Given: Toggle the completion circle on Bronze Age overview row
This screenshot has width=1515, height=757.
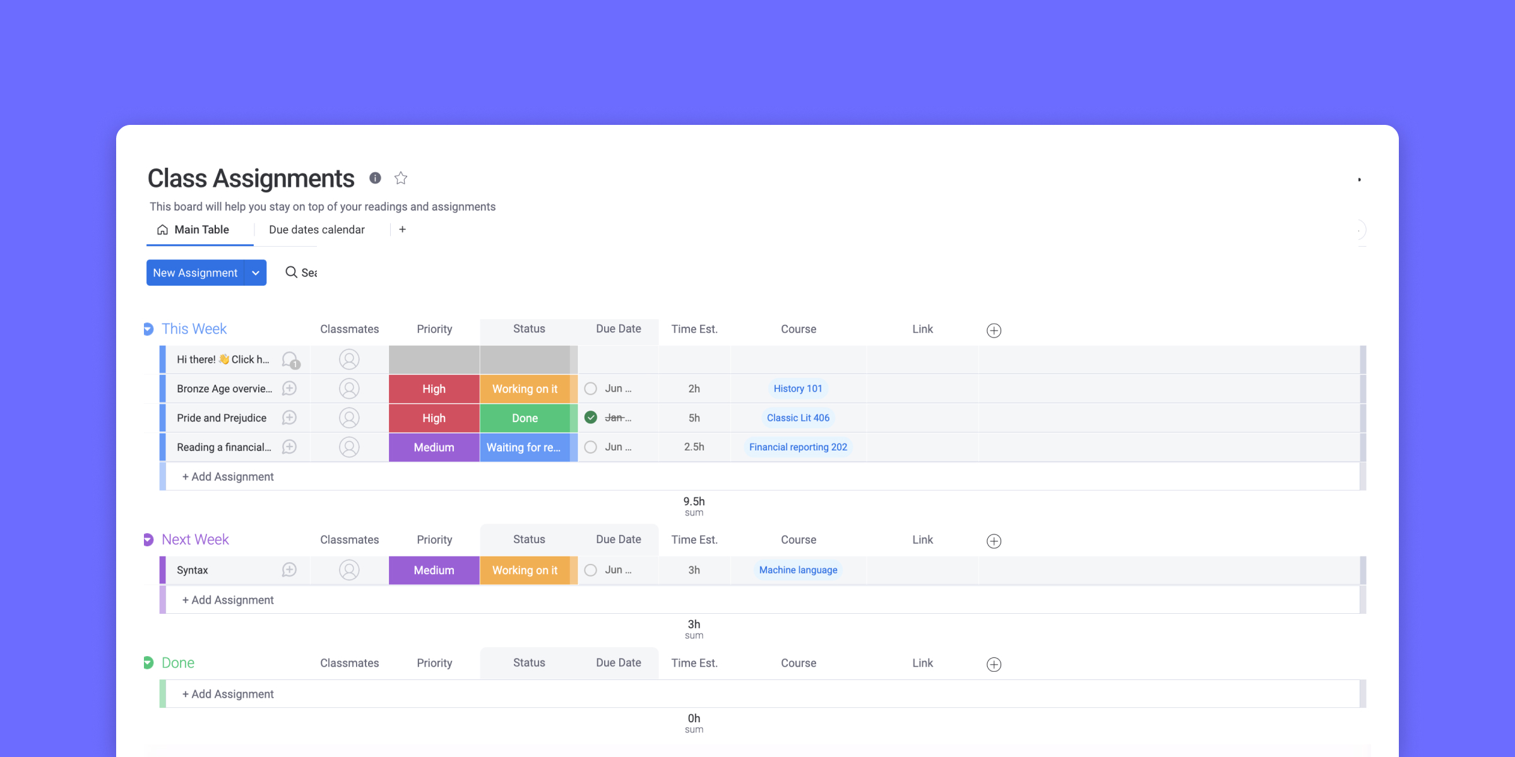Looking at the screenshot, I should (590, 388).
